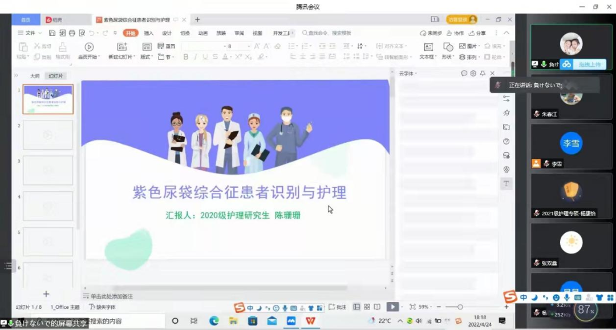Click the 当页开始 slideshow play icon
Viewport: 616px width, 330px height.
pyautogui.click(x=89, y=47)
